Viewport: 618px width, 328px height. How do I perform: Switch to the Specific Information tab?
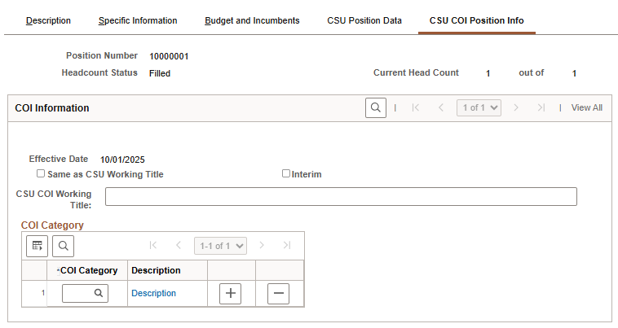coord(138,20)
